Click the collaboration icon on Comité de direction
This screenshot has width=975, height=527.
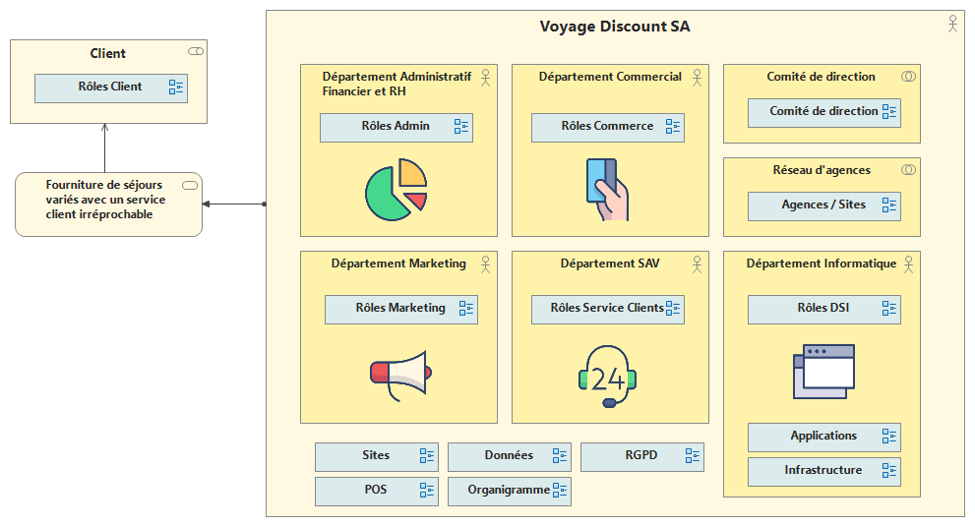(908, 77)
